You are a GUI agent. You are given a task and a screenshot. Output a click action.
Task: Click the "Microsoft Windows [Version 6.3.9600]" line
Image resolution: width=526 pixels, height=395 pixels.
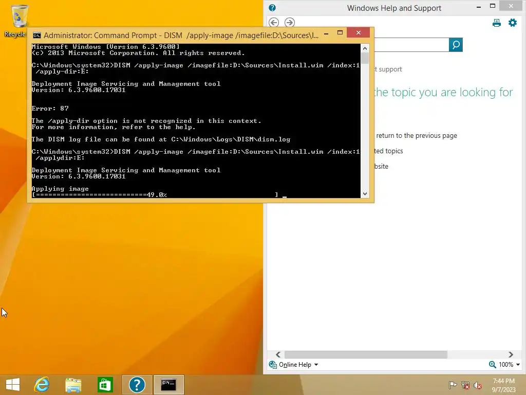[106, 47]
